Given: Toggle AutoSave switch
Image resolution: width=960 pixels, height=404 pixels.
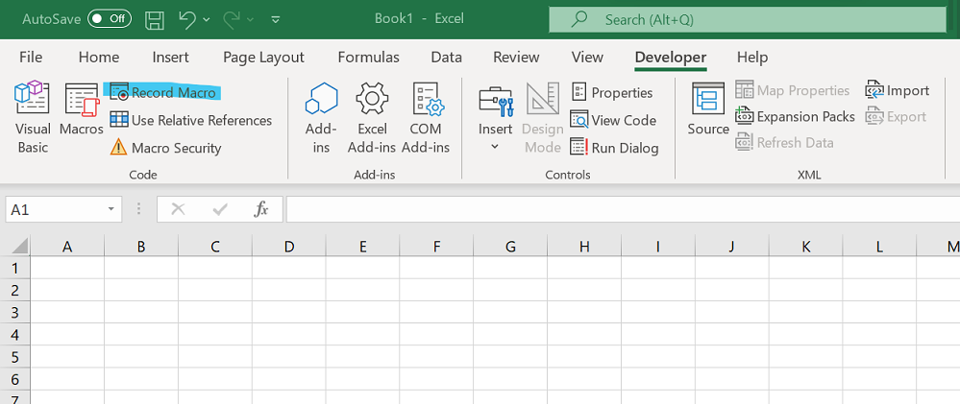Looking at the screenshot, I should (110, 18).
